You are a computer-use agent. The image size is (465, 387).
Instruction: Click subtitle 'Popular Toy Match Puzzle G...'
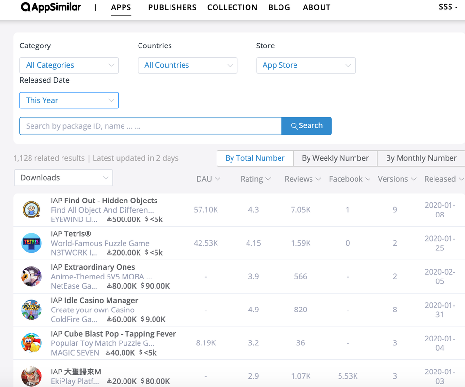pos(103,343)
